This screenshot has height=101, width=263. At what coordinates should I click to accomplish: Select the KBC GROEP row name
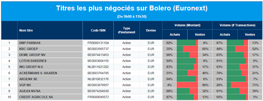[x=29, y=49]
